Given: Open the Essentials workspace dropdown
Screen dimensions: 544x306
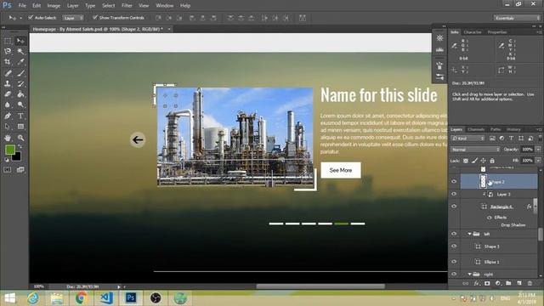Looking at the screenshot, I should (517, 18).
